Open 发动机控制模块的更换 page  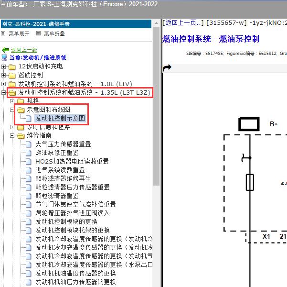[66, 222]
